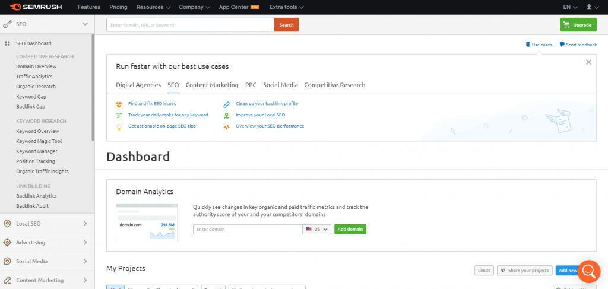Open Keyword Gap in sidebar
The image size is (608, 289).
point(31,97)
